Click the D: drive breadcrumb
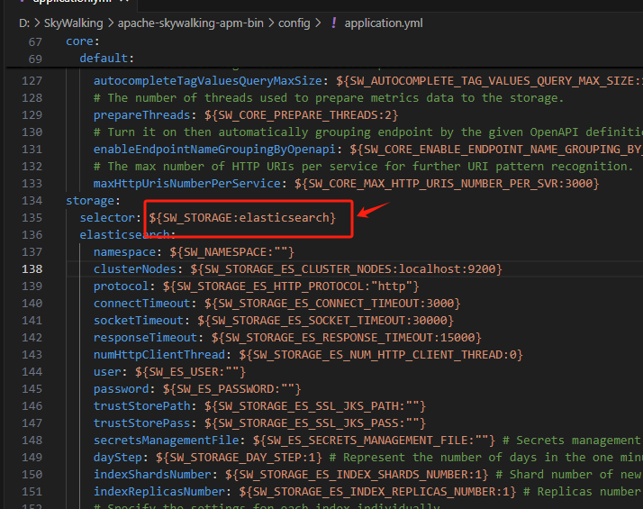This screenshot has width=643, height=509. click(24, 23)
